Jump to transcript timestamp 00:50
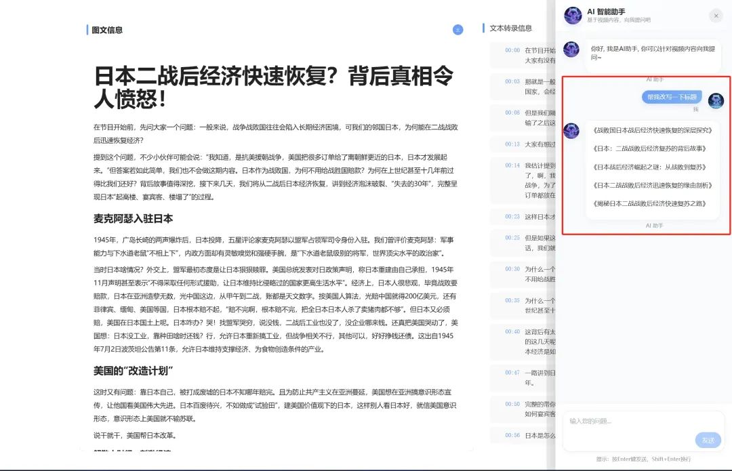Screen dimensions: 732x471 tap(512, 405)
